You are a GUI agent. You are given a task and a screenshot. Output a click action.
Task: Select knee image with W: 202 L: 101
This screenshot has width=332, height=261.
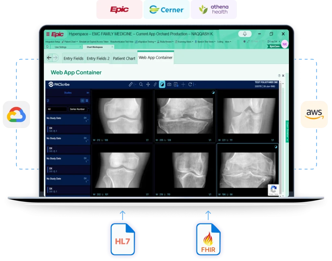point(122,170)
